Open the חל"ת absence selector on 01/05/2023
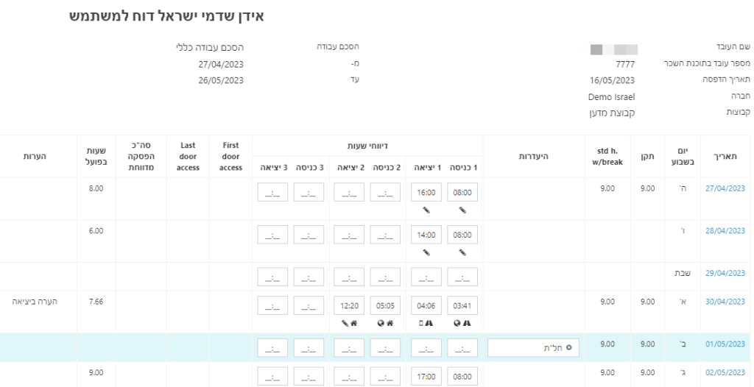Image resolution: width=754 pixels, height=387 pixels. tap(533, 347)
